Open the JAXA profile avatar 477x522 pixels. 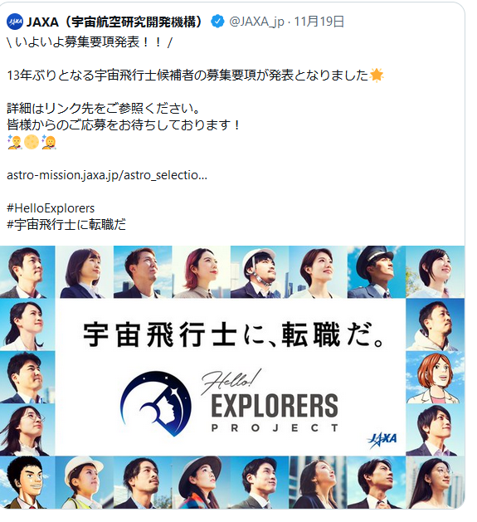[x=15, y=22]
